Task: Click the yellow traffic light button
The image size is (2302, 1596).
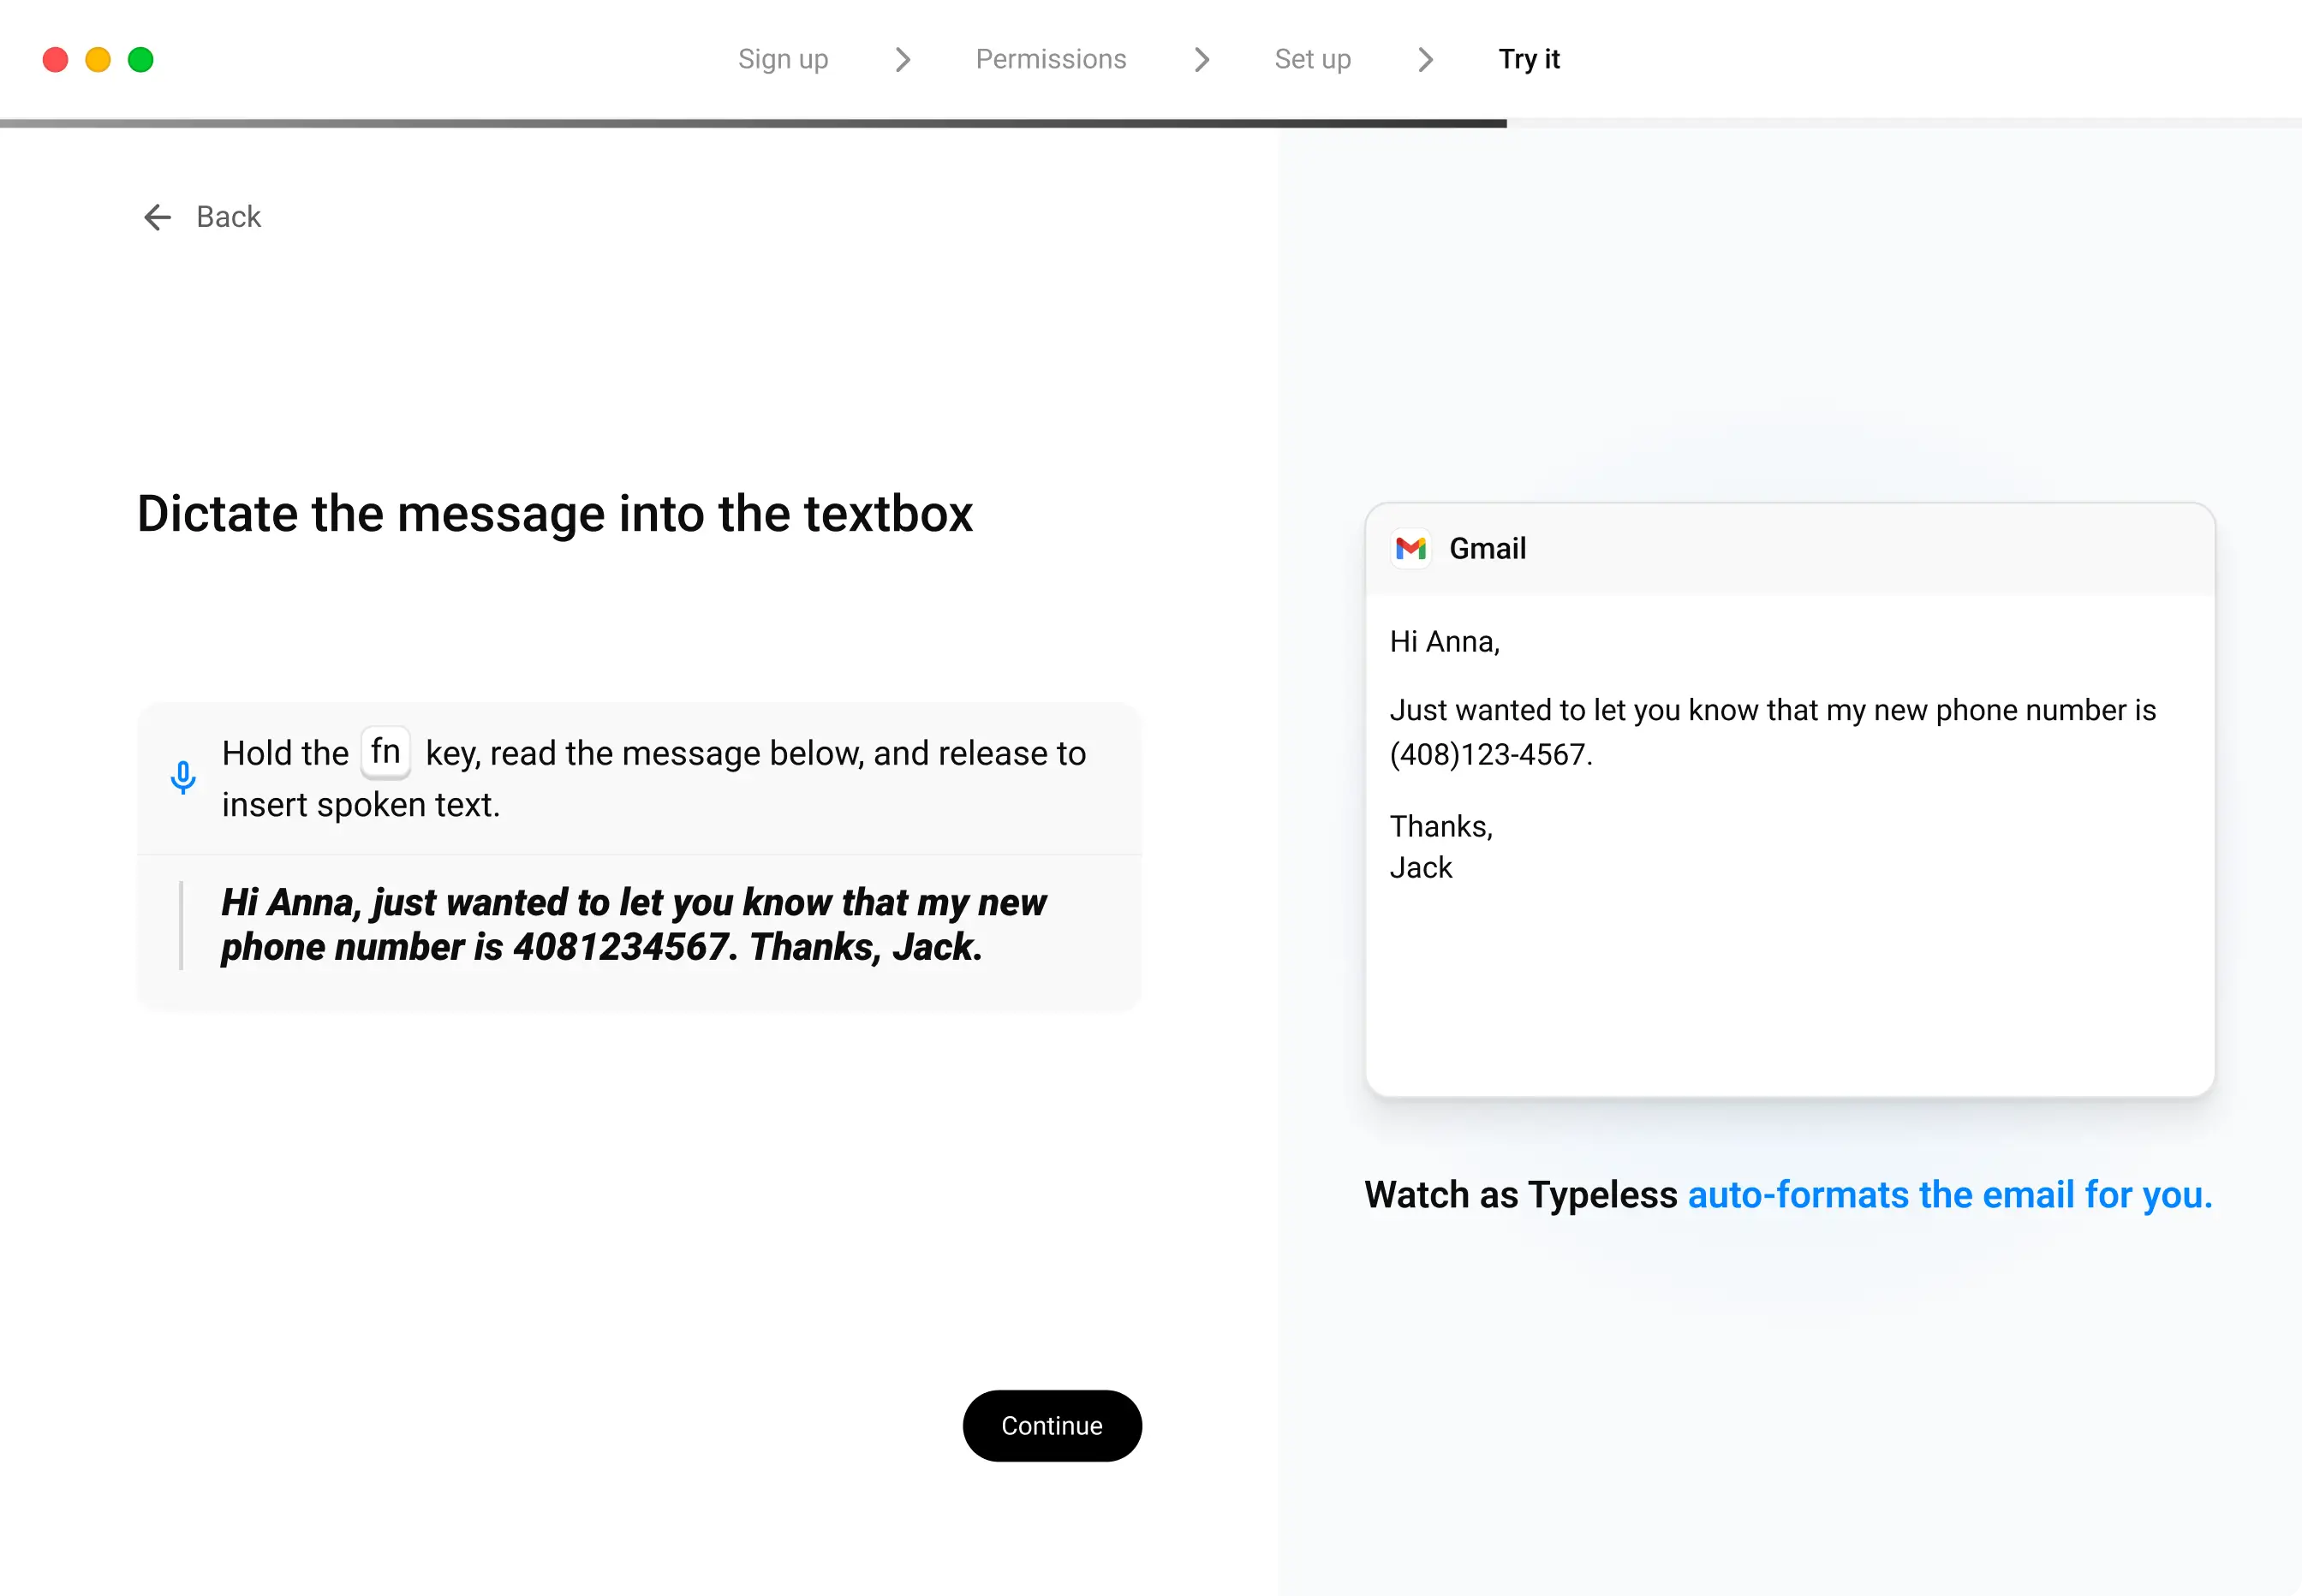Action: click(x=98, y=59)
